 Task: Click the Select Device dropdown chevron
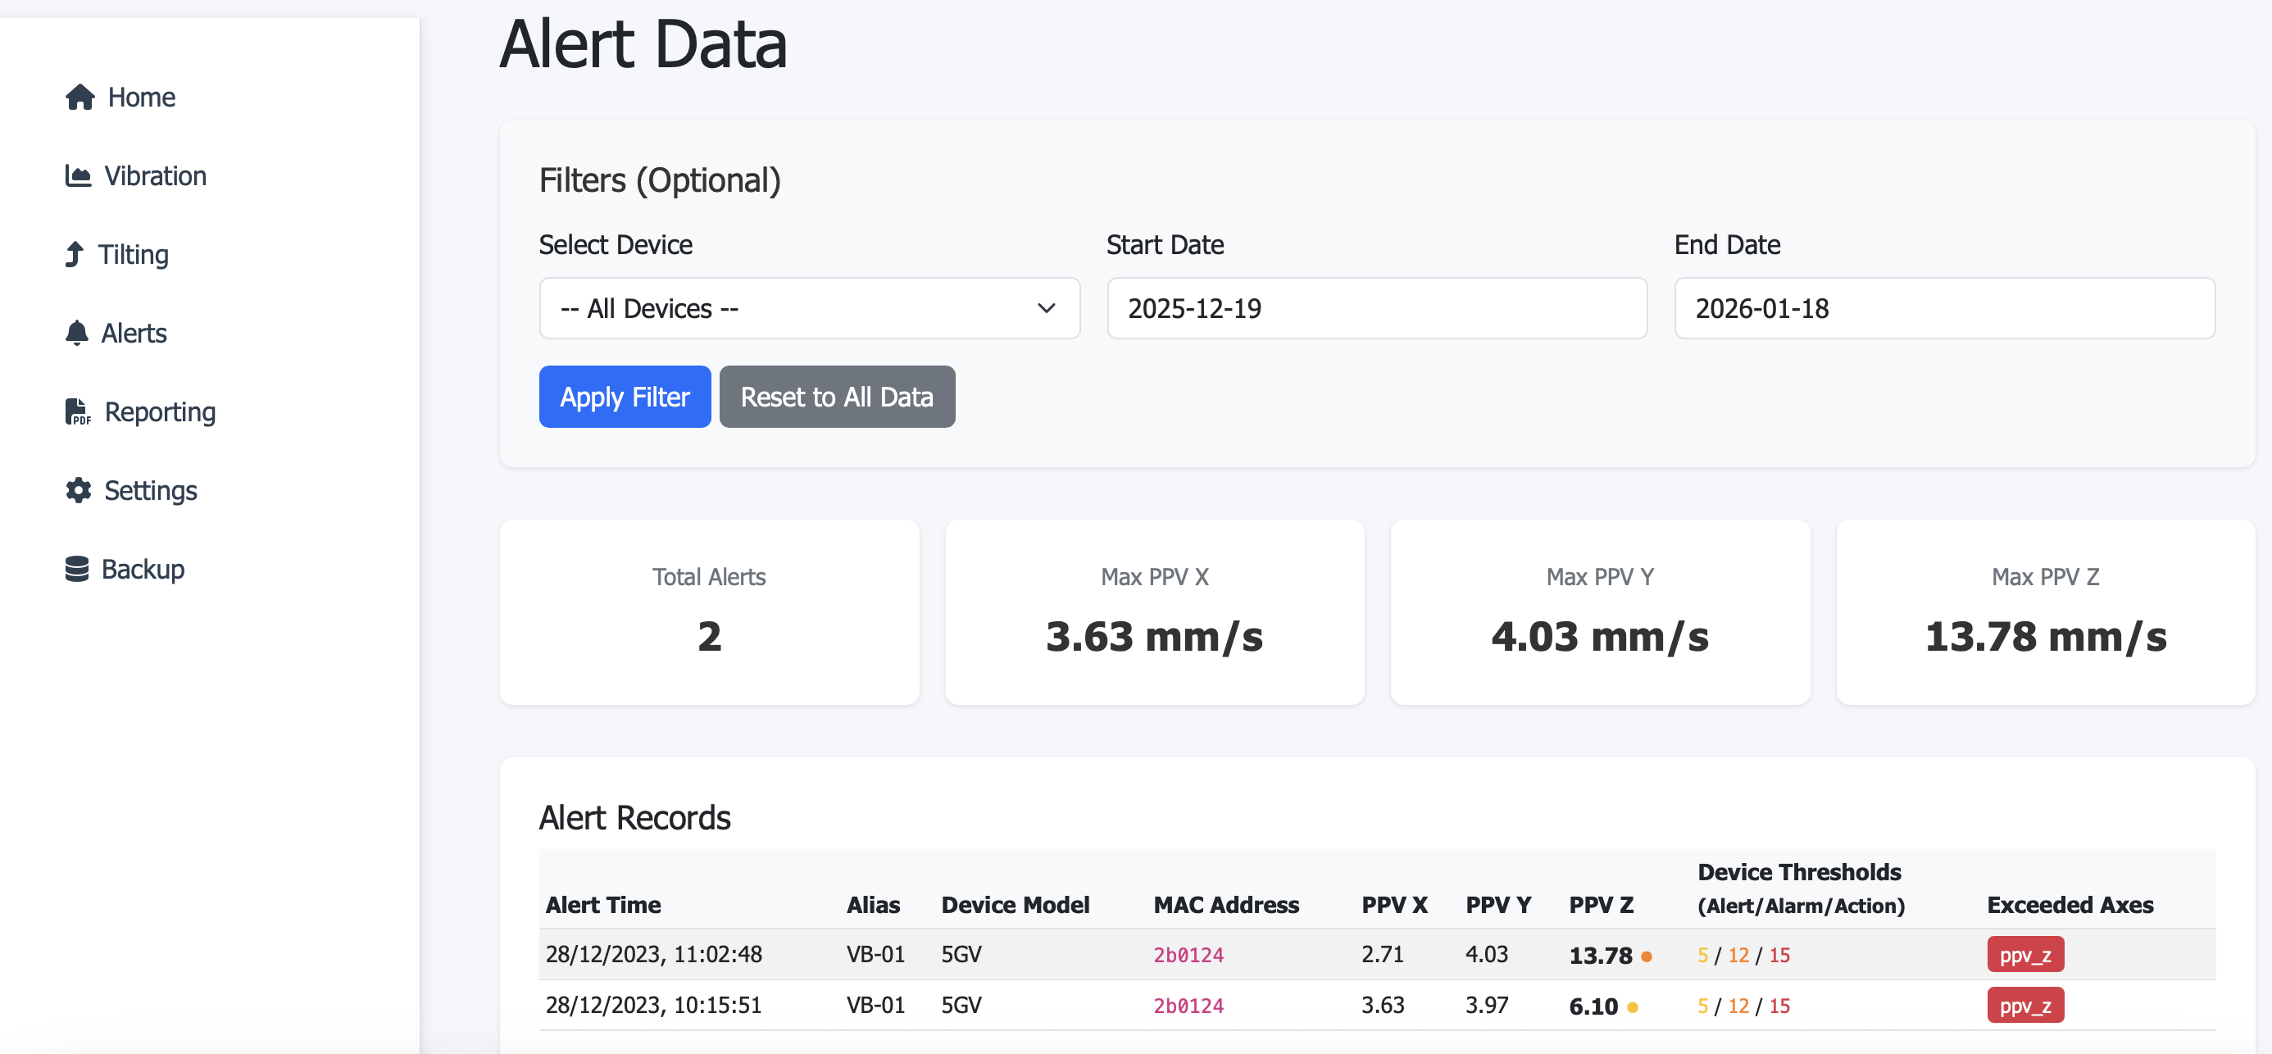1046,309
